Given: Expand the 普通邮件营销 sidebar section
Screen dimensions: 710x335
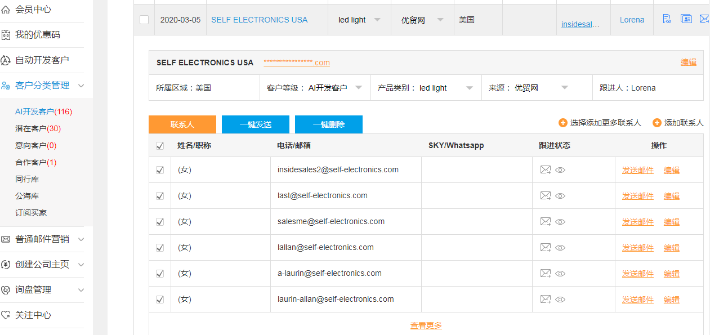Looking at the screenshot, I should click(x=81, y=239).
